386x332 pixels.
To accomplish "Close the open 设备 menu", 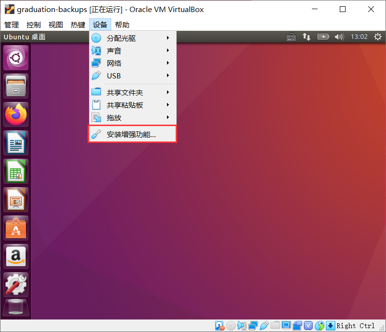I will point(100,25).
